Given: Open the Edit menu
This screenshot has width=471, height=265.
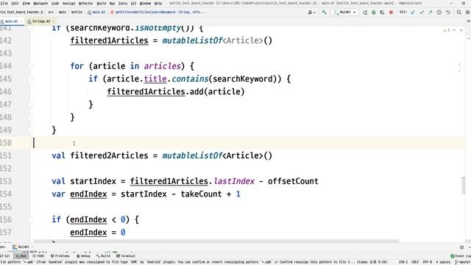Looking at the screenshot, I should click(15, 3).
